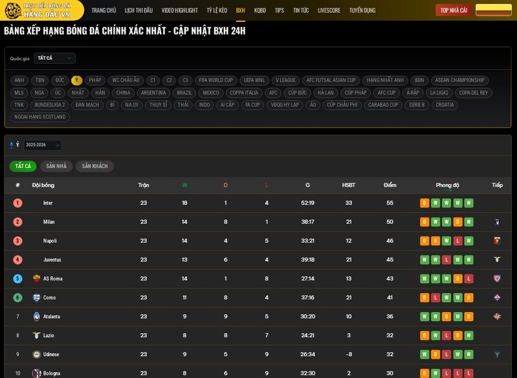Switch standings to Sân Khách (away)
The height and width of the screenshot is (378, 517).
click(x=94, y=166)
